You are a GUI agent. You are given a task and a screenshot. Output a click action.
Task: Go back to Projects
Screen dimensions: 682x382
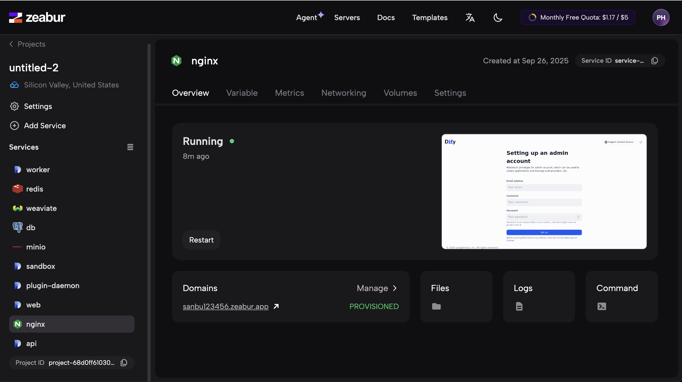pyautogui.click(x=27, y=44)
